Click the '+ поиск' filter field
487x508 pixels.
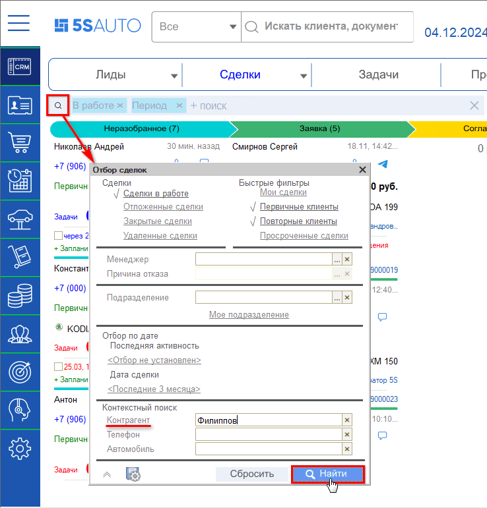click(209, 105)
